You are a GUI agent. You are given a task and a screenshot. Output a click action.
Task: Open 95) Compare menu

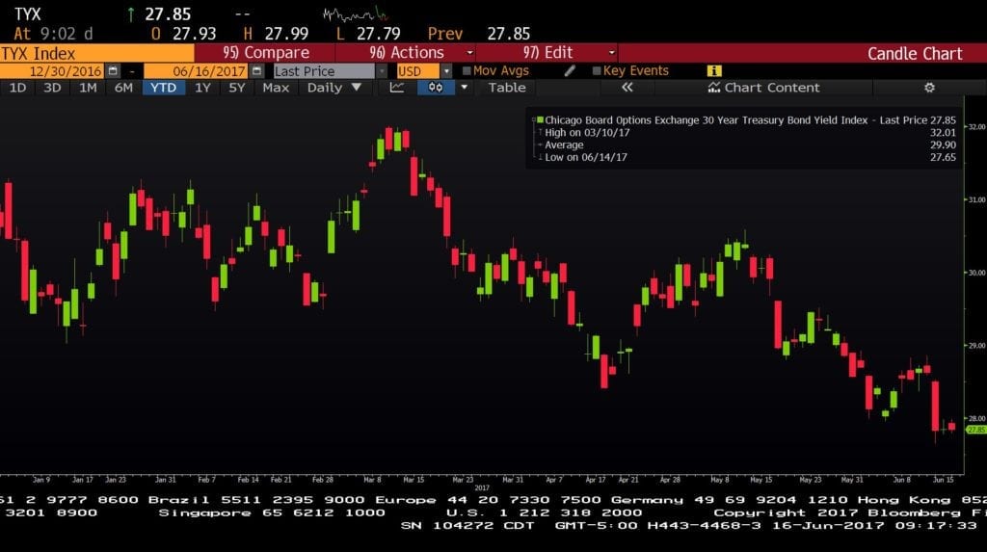266,53
